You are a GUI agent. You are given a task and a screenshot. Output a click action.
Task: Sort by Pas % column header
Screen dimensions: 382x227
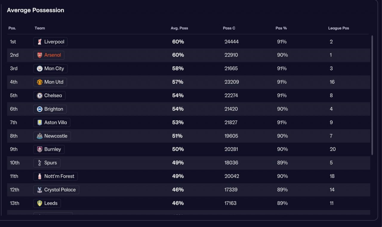click(x=281, y=28)
